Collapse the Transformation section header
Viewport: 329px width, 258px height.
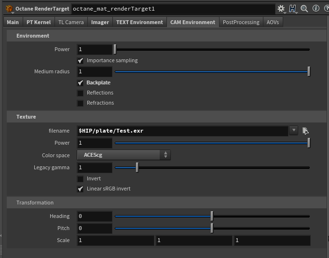pos(35,203)
